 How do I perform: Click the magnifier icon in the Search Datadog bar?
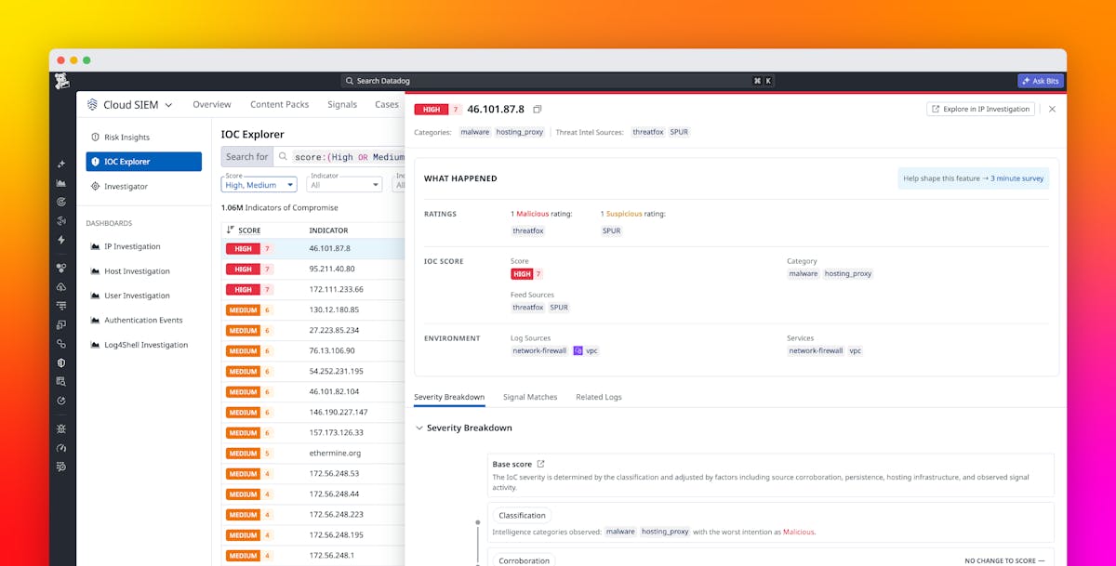coord(348,81)
